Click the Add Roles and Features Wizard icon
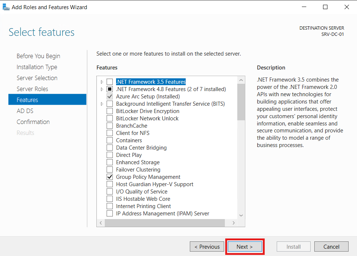 click(6, 7)
